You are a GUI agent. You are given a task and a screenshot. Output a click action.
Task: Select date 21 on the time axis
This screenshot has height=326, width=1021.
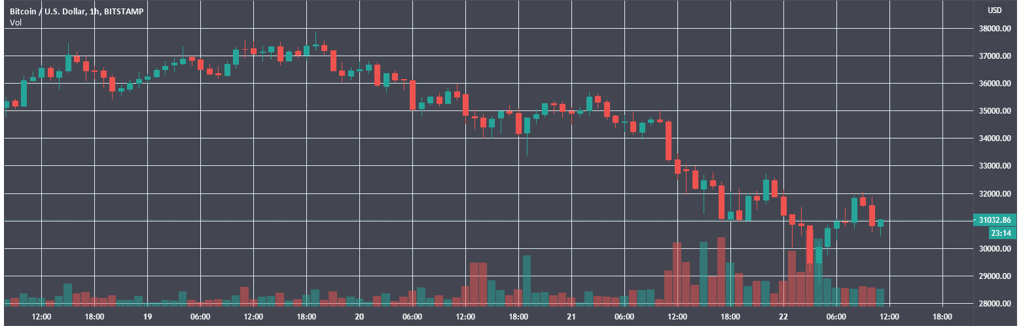pos(571,316)
